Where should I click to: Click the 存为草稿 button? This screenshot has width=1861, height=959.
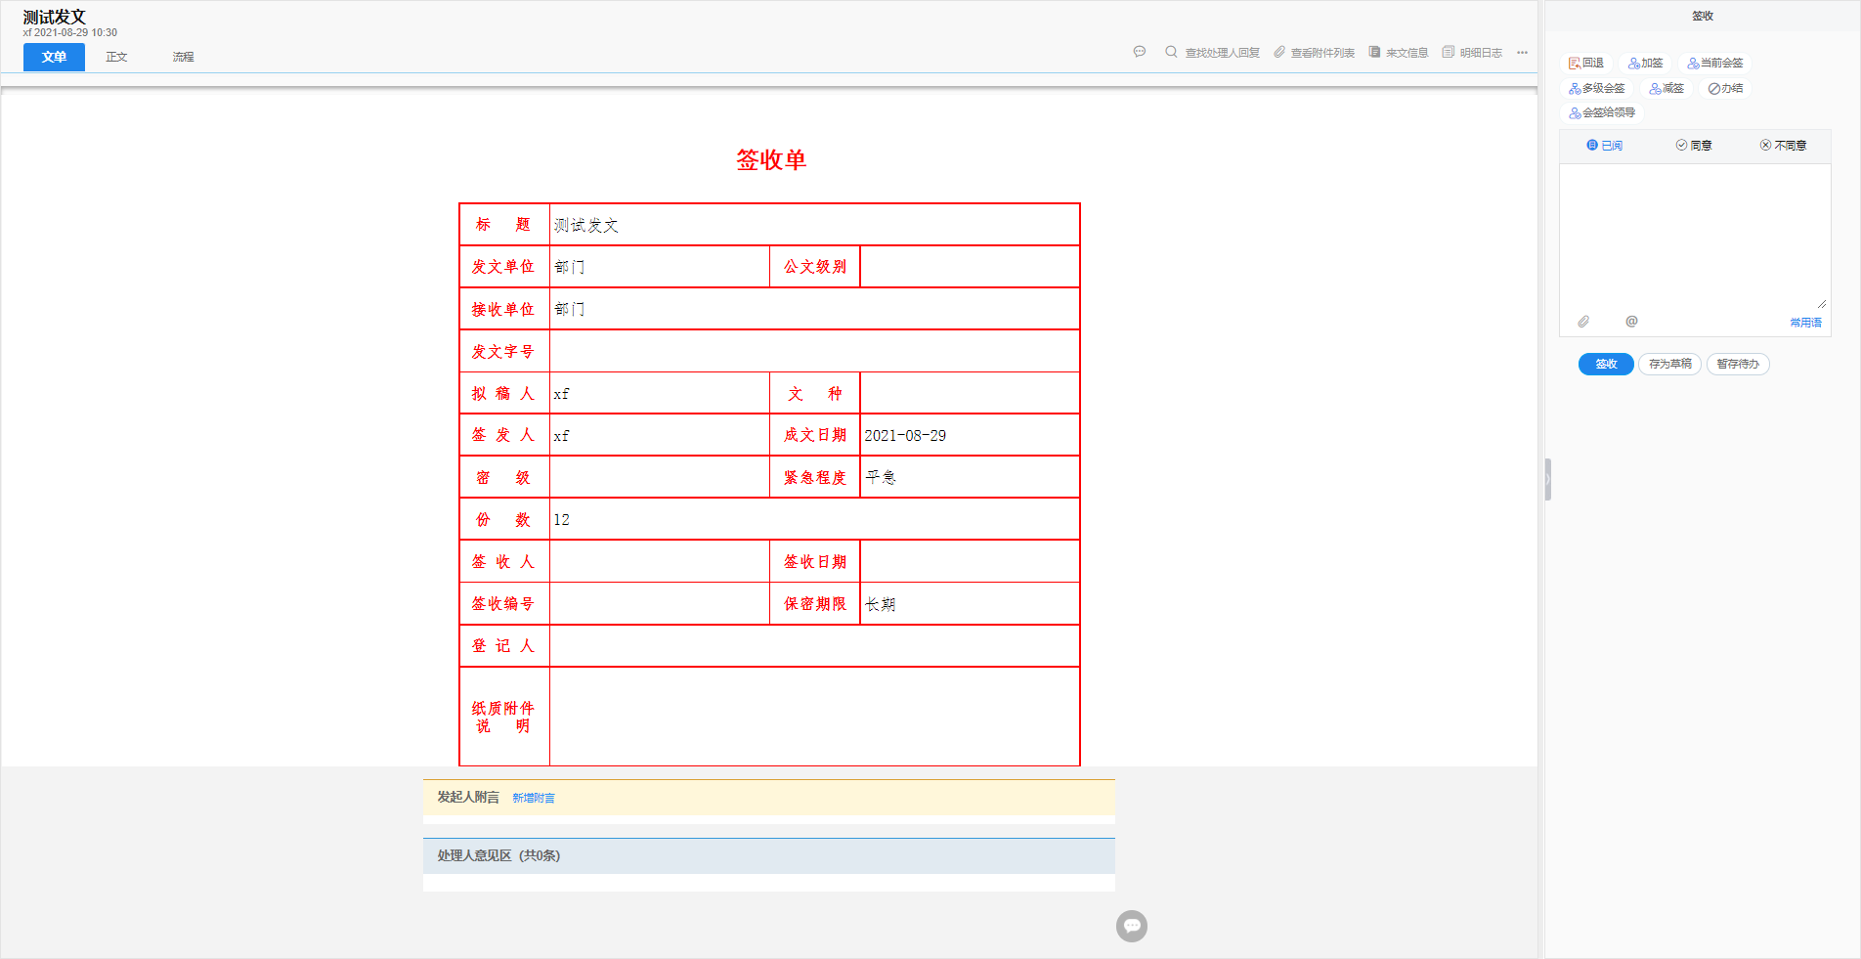[x=1670, y=365]
